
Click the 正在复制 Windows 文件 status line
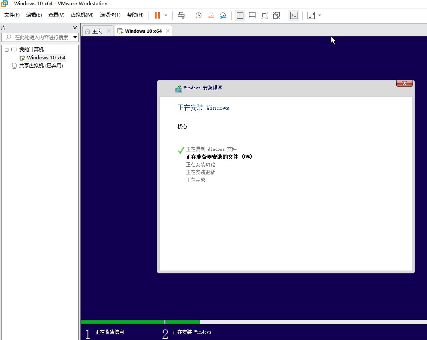(211, 149)
